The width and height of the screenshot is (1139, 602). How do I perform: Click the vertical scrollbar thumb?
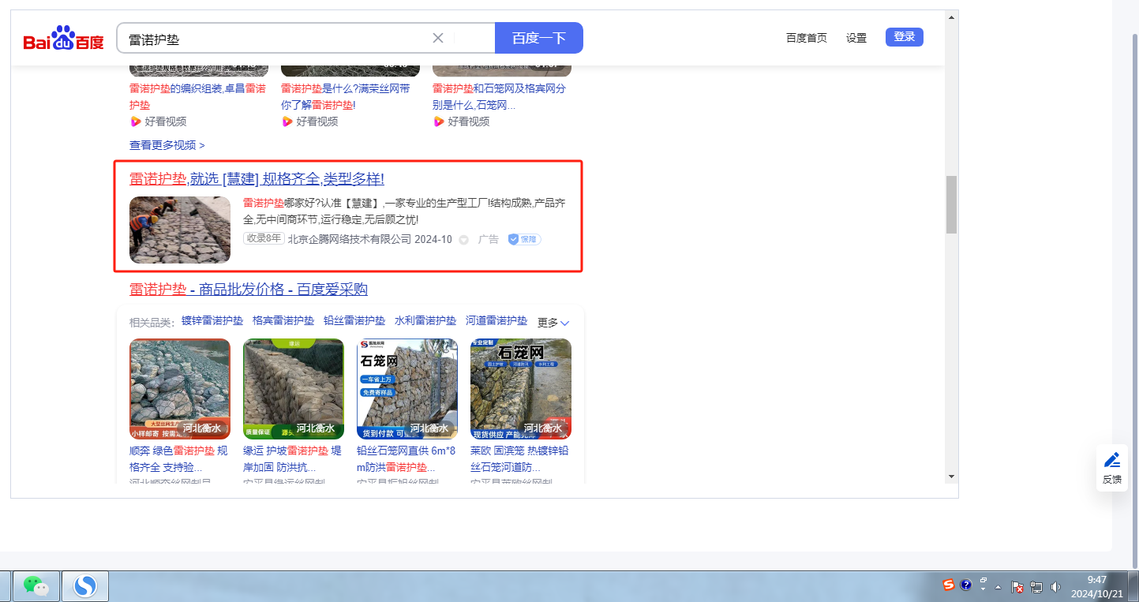tap(951, 204)
